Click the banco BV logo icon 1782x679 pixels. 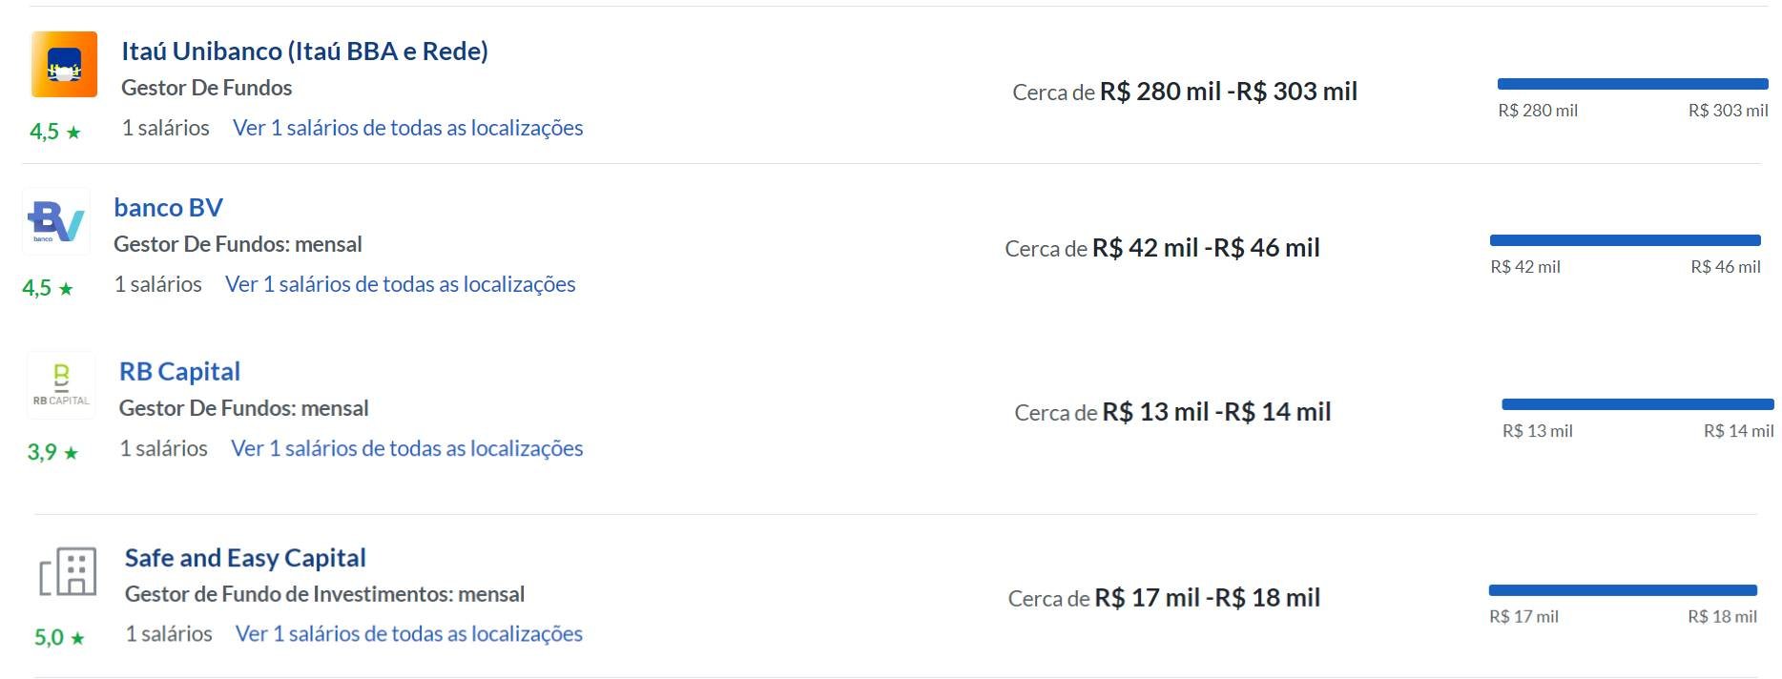56,221
